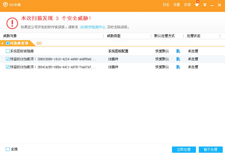
Task: Uncheck the DE0CDDB6 IE加载项 checkbox
Action: pos(8,59)
